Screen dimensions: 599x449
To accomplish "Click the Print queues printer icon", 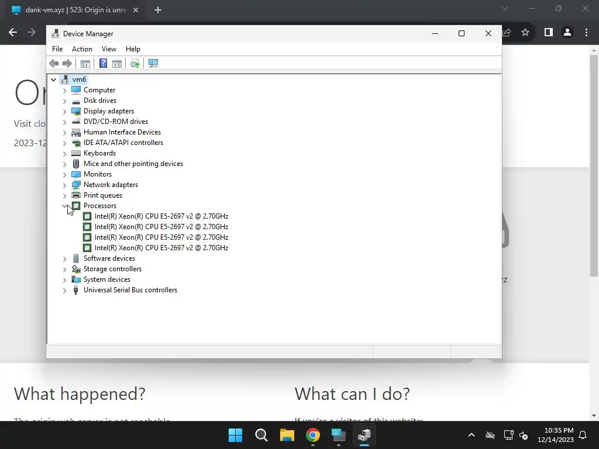I will click(x=76, y=195).
